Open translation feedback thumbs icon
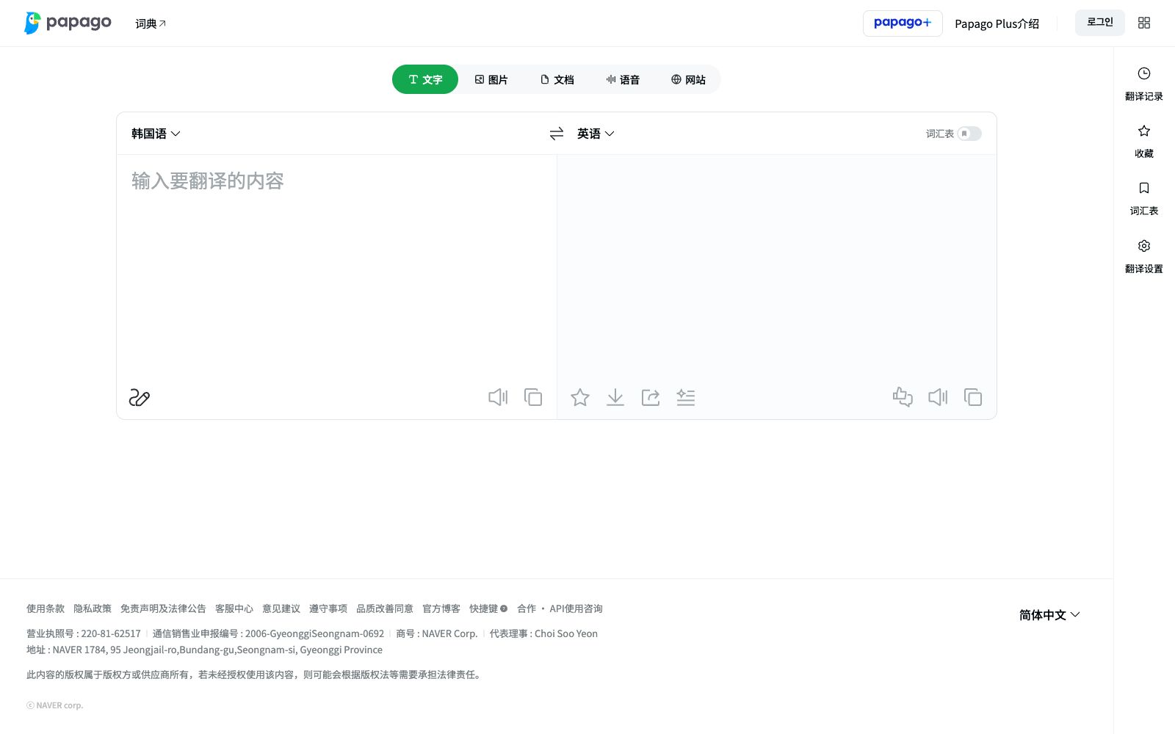The height and width of the screenshot is (734, 1175). click(903, 397)
